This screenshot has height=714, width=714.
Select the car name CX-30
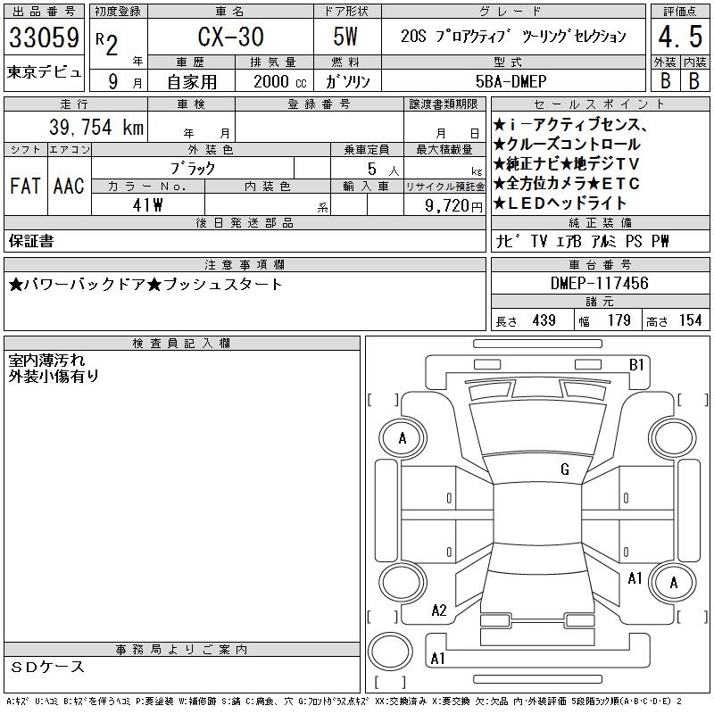point(230,37)
